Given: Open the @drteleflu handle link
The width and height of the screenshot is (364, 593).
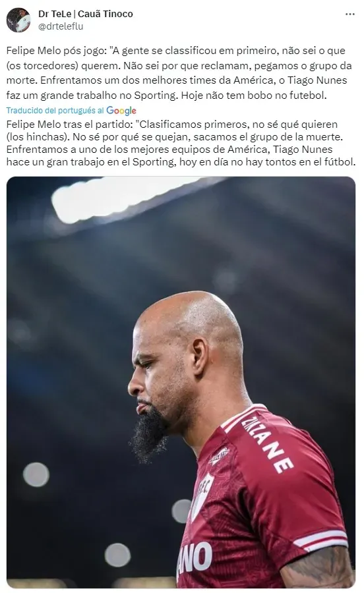Looking at the screenshot, I should 61,26.
